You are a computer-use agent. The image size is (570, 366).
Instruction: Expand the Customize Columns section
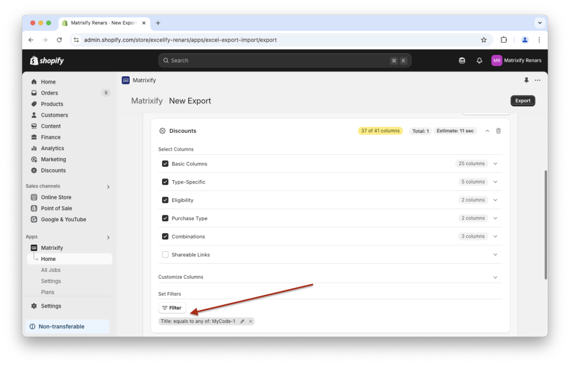[x=495, y=276]
